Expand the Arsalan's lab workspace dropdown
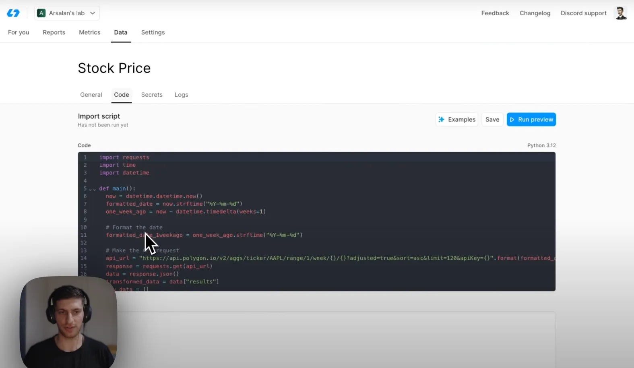634x368 pixels. tap(67, 13)
